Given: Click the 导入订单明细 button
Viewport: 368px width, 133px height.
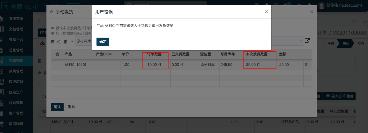Looking at the screenshot, I should pyautogui.click(x=339, y=96).
